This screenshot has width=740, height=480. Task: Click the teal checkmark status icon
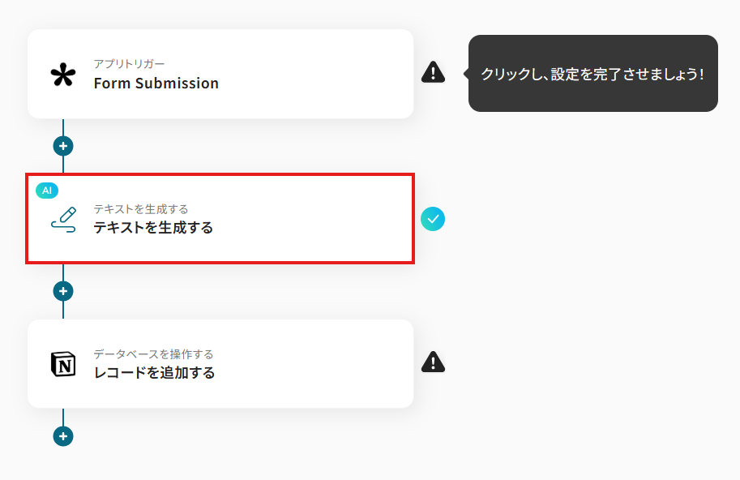(433, 219)
